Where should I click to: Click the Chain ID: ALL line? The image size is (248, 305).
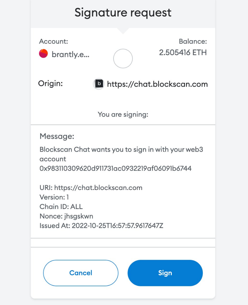pyautogui.click(x=61, y=207)
